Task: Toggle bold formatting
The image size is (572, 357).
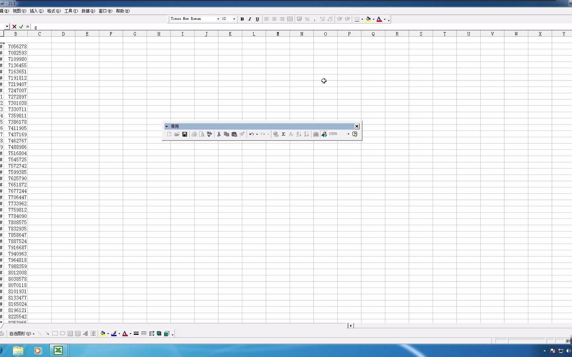Action: [242, 19]
